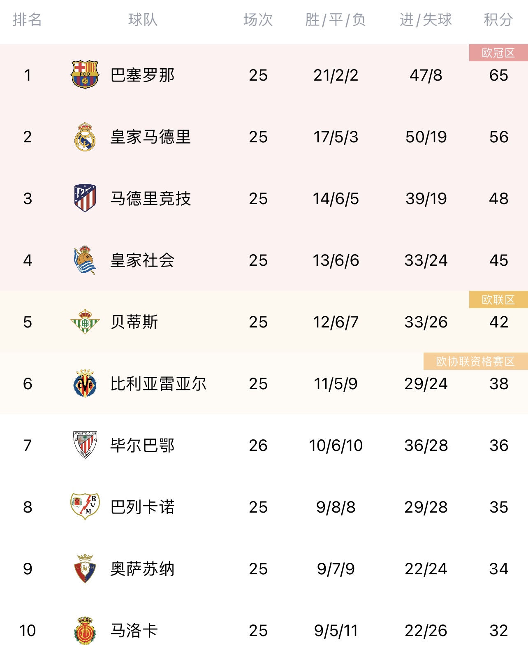This screenshot has width=528, height=657.
Task: Open team 皇家马德里 name link
Action: [x=151, y=137]
